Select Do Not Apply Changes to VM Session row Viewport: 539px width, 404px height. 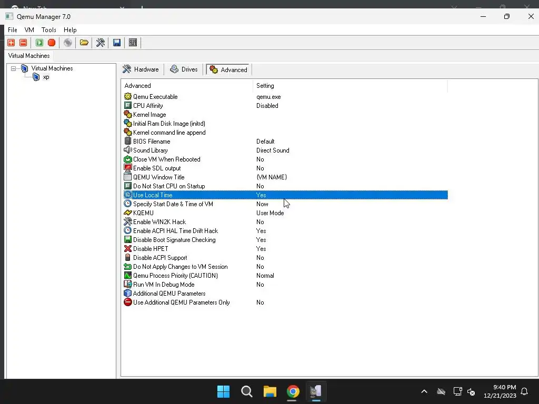pos(286,266)
